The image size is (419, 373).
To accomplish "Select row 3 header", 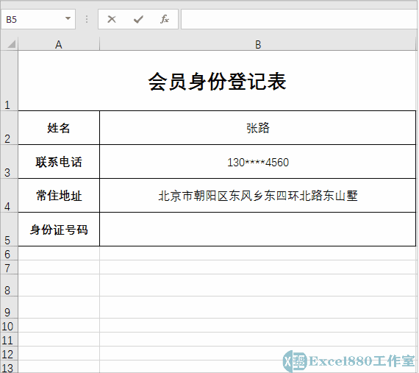I will tap(9, 162).
